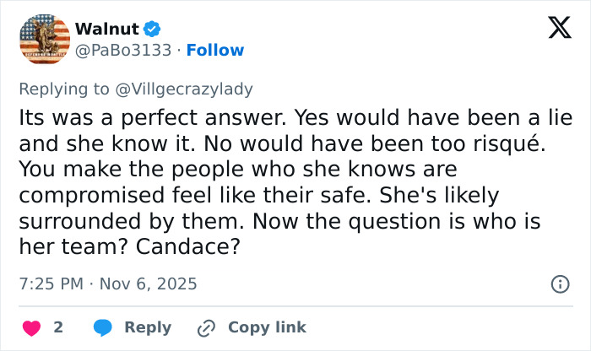Click the like count number 2
Viewport: 591px width, 351px height.
[x=58, y=327]
